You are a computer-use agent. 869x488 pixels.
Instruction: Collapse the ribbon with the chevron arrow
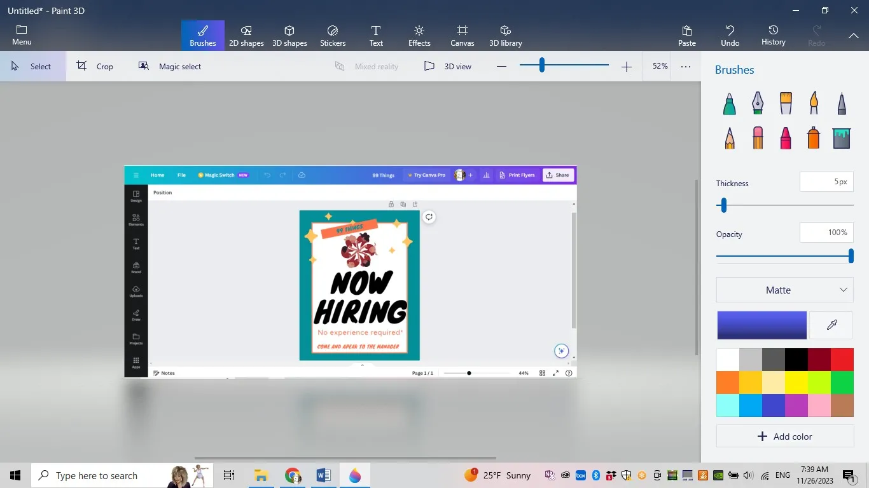pyautogui.click(x=854, y=36)
